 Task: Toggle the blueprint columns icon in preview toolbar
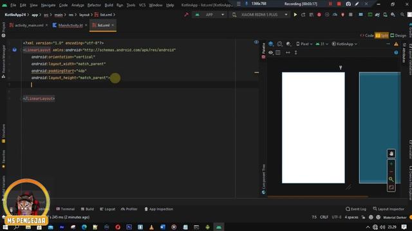pos(278,53)
